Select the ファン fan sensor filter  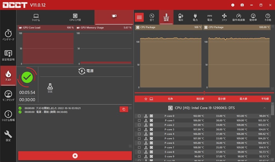[224, 17]
